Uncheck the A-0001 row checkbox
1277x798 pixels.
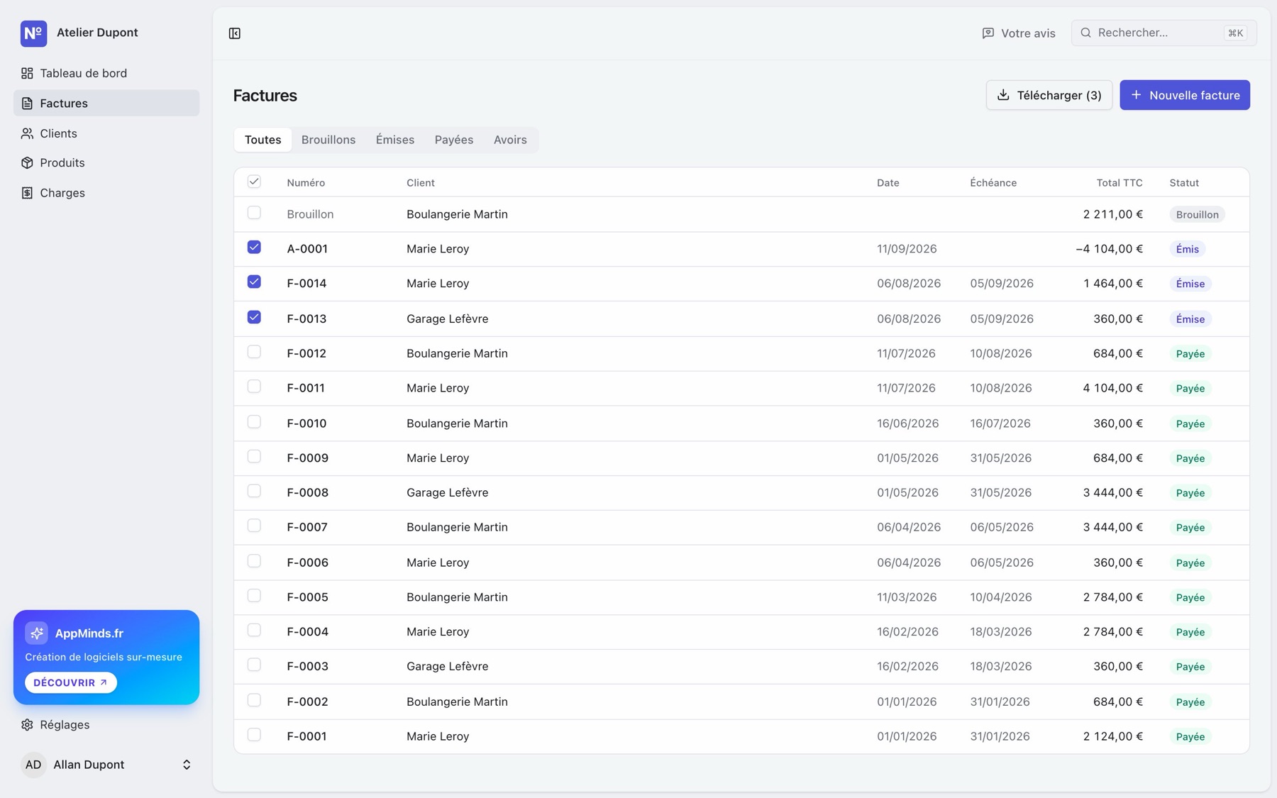tap(254, 247)
